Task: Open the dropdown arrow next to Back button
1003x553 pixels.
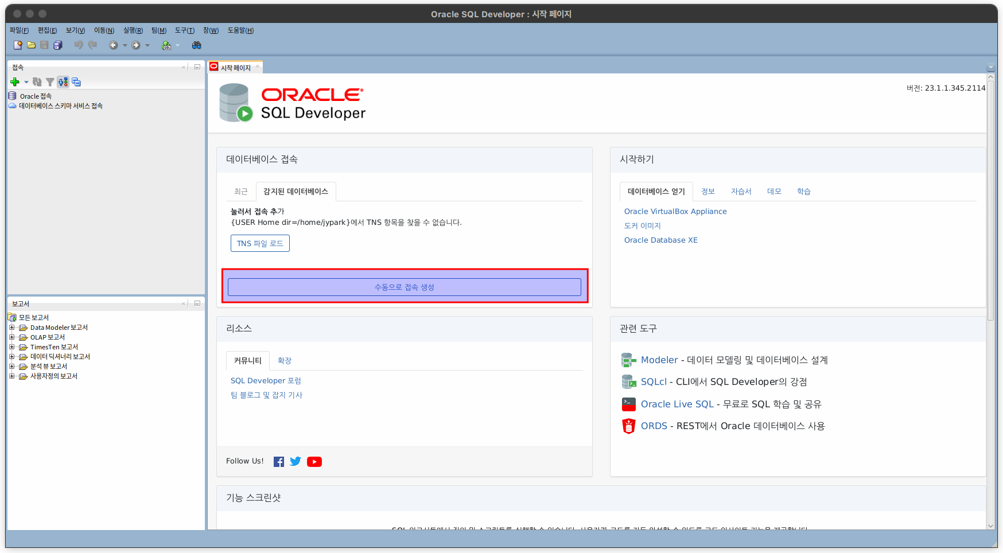Action: tap(125, 45)
